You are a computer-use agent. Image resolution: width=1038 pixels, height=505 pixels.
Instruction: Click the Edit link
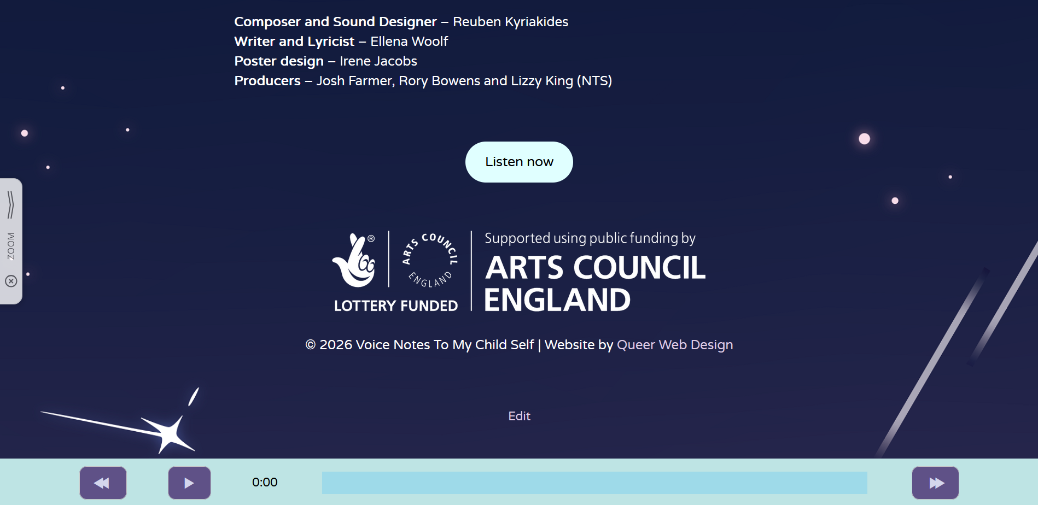click(x=519, y=416)
